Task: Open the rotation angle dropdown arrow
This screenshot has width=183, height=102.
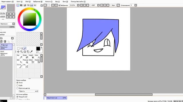Action: tap(98, 5)
